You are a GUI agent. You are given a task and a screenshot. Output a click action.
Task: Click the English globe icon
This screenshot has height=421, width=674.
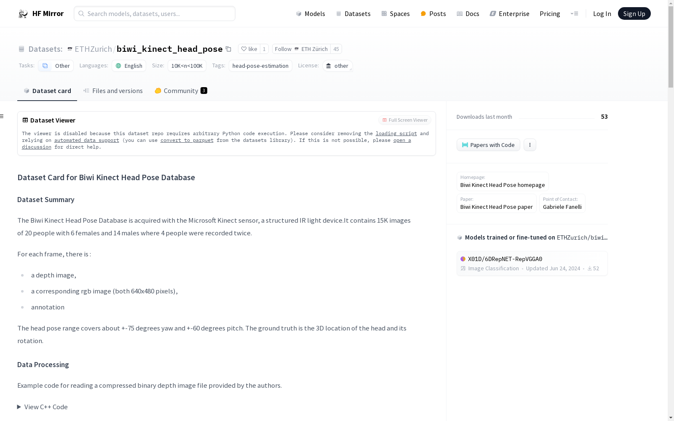(118, 66)
